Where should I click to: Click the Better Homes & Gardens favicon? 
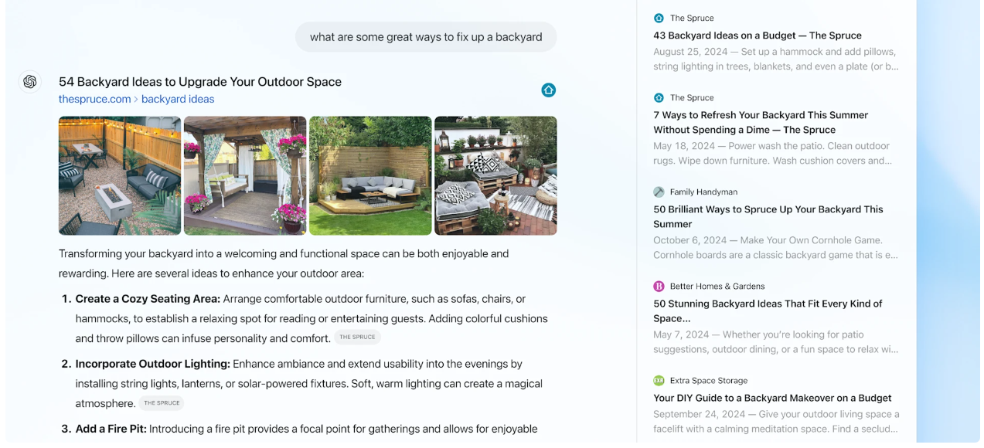[x=659, y=286]
